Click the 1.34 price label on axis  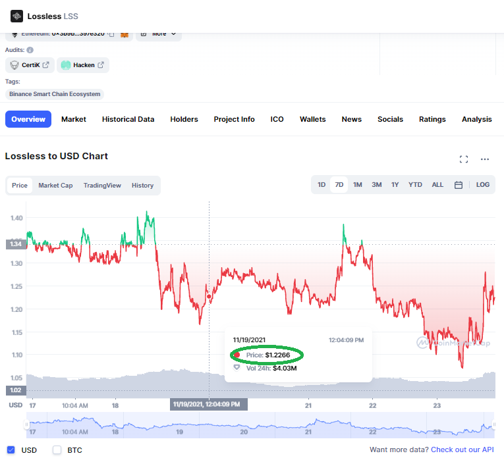[x=16, y=244]
